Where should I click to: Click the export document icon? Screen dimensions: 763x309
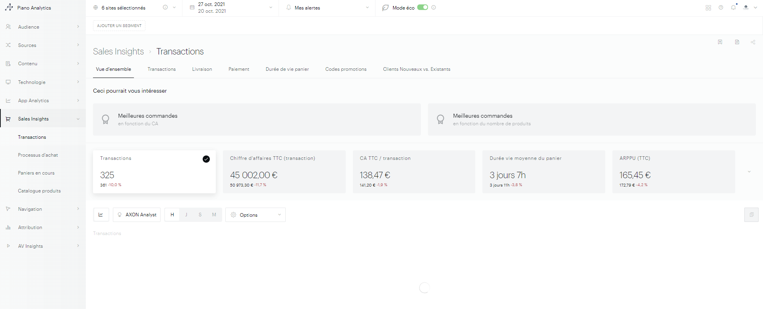[737, 42]
